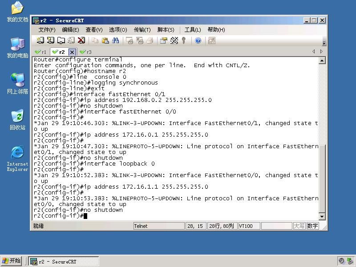This screenshot has width=356, height=267.
Task: Click the Connect in Tab toolbar icon
Action: click(x=61, y=40)
